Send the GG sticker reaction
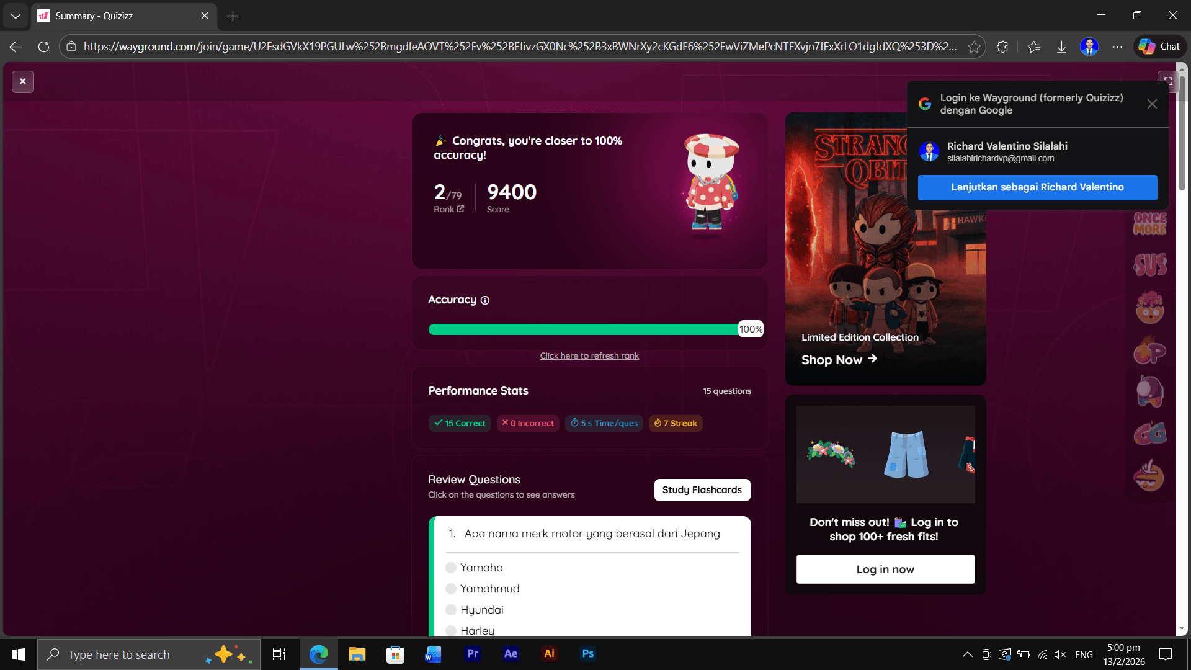The width and height of the screenshot is (1191, 670). (1150, 434)
